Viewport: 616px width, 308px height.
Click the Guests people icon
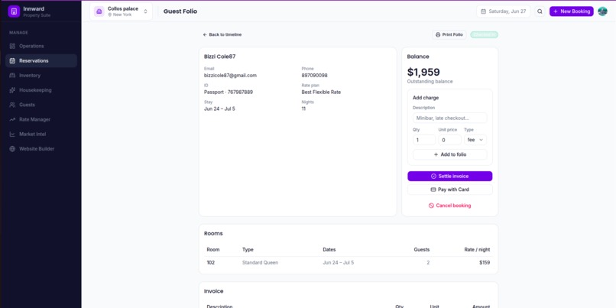(12, 105)
